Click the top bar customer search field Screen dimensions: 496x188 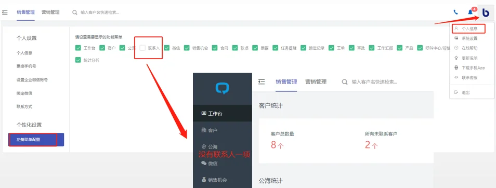pyautogui.click(x=100, y=12)
